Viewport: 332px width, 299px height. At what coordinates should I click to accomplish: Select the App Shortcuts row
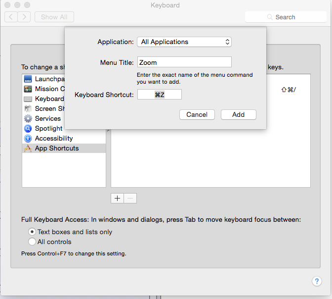pyautogui.click(x=64, y=149)
